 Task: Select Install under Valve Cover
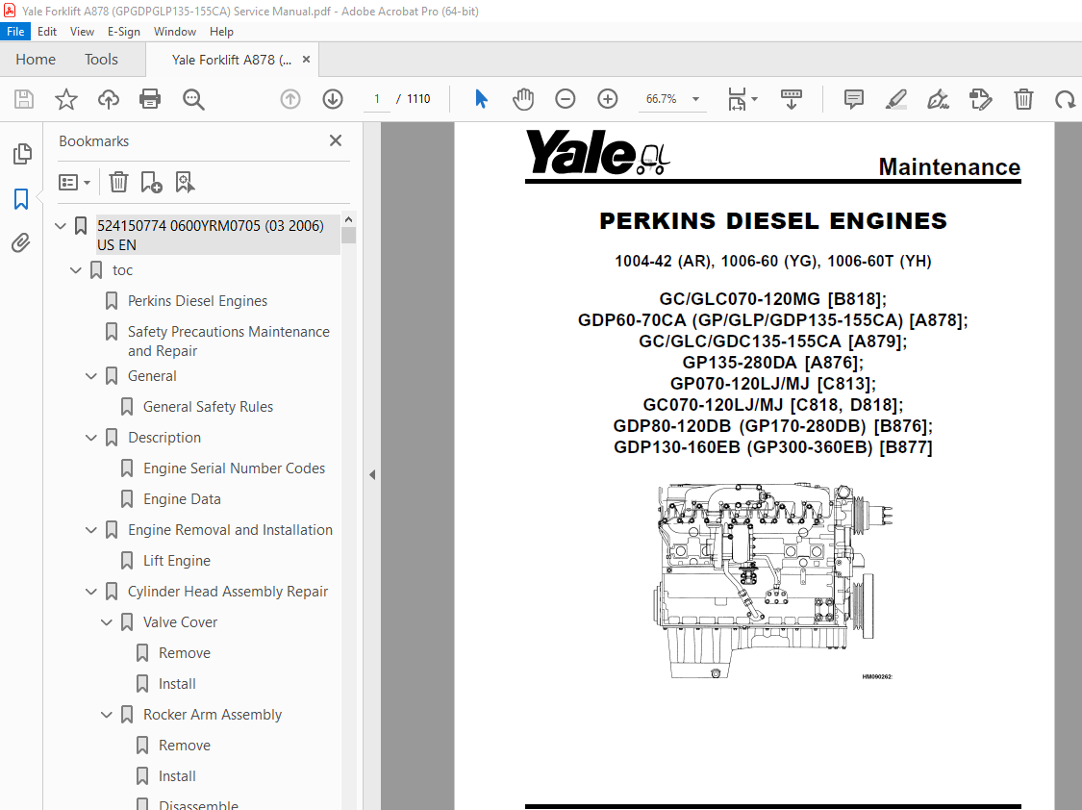click(177, 684)
